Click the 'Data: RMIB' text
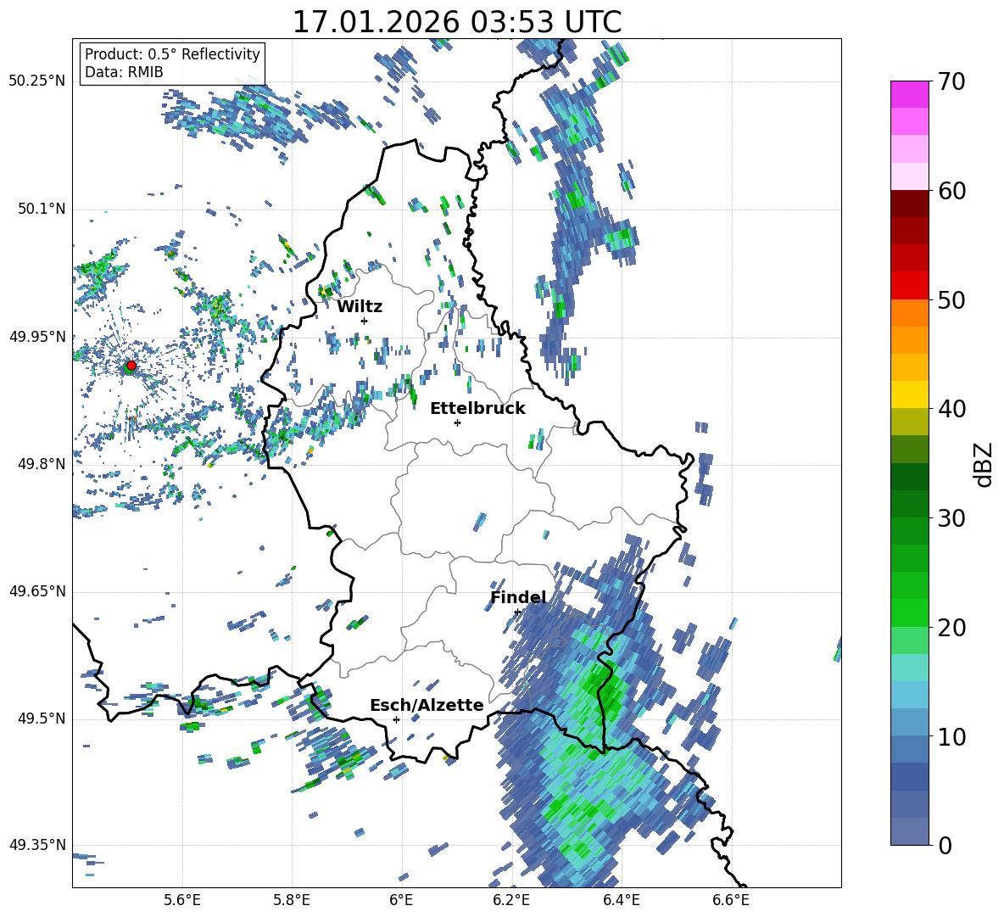The image size is (1004, 917). [x=124, y=72]
